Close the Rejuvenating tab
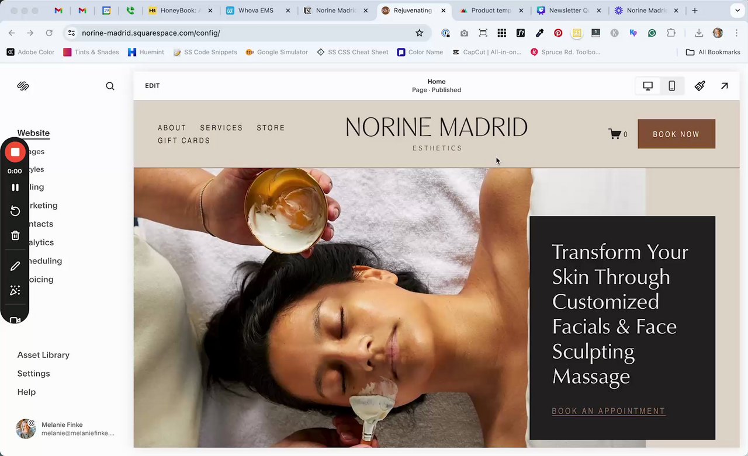Screen dimensions: 748x456 [x=443, y=11]
